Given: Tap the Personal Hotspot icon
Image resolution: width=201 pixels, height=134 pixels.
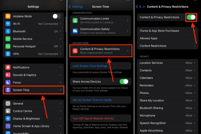Looking at the screenshot, I should point(8,46).
